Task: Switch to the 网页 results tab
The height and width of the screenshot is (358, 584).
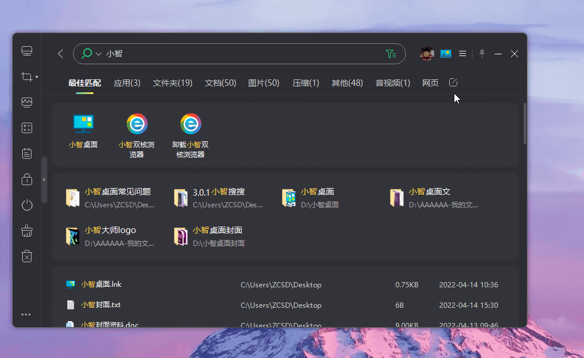Action: (430, 82)
